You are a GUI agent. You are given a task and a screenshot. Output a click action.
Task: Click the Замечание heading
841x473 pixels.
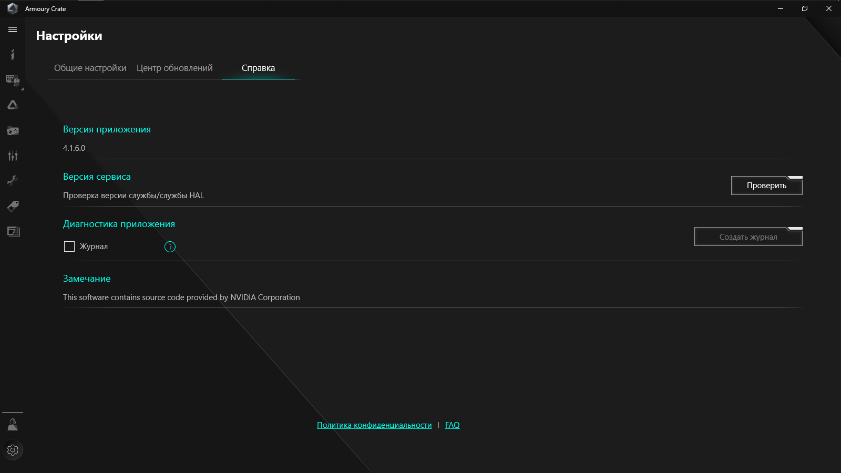[87, 279]
